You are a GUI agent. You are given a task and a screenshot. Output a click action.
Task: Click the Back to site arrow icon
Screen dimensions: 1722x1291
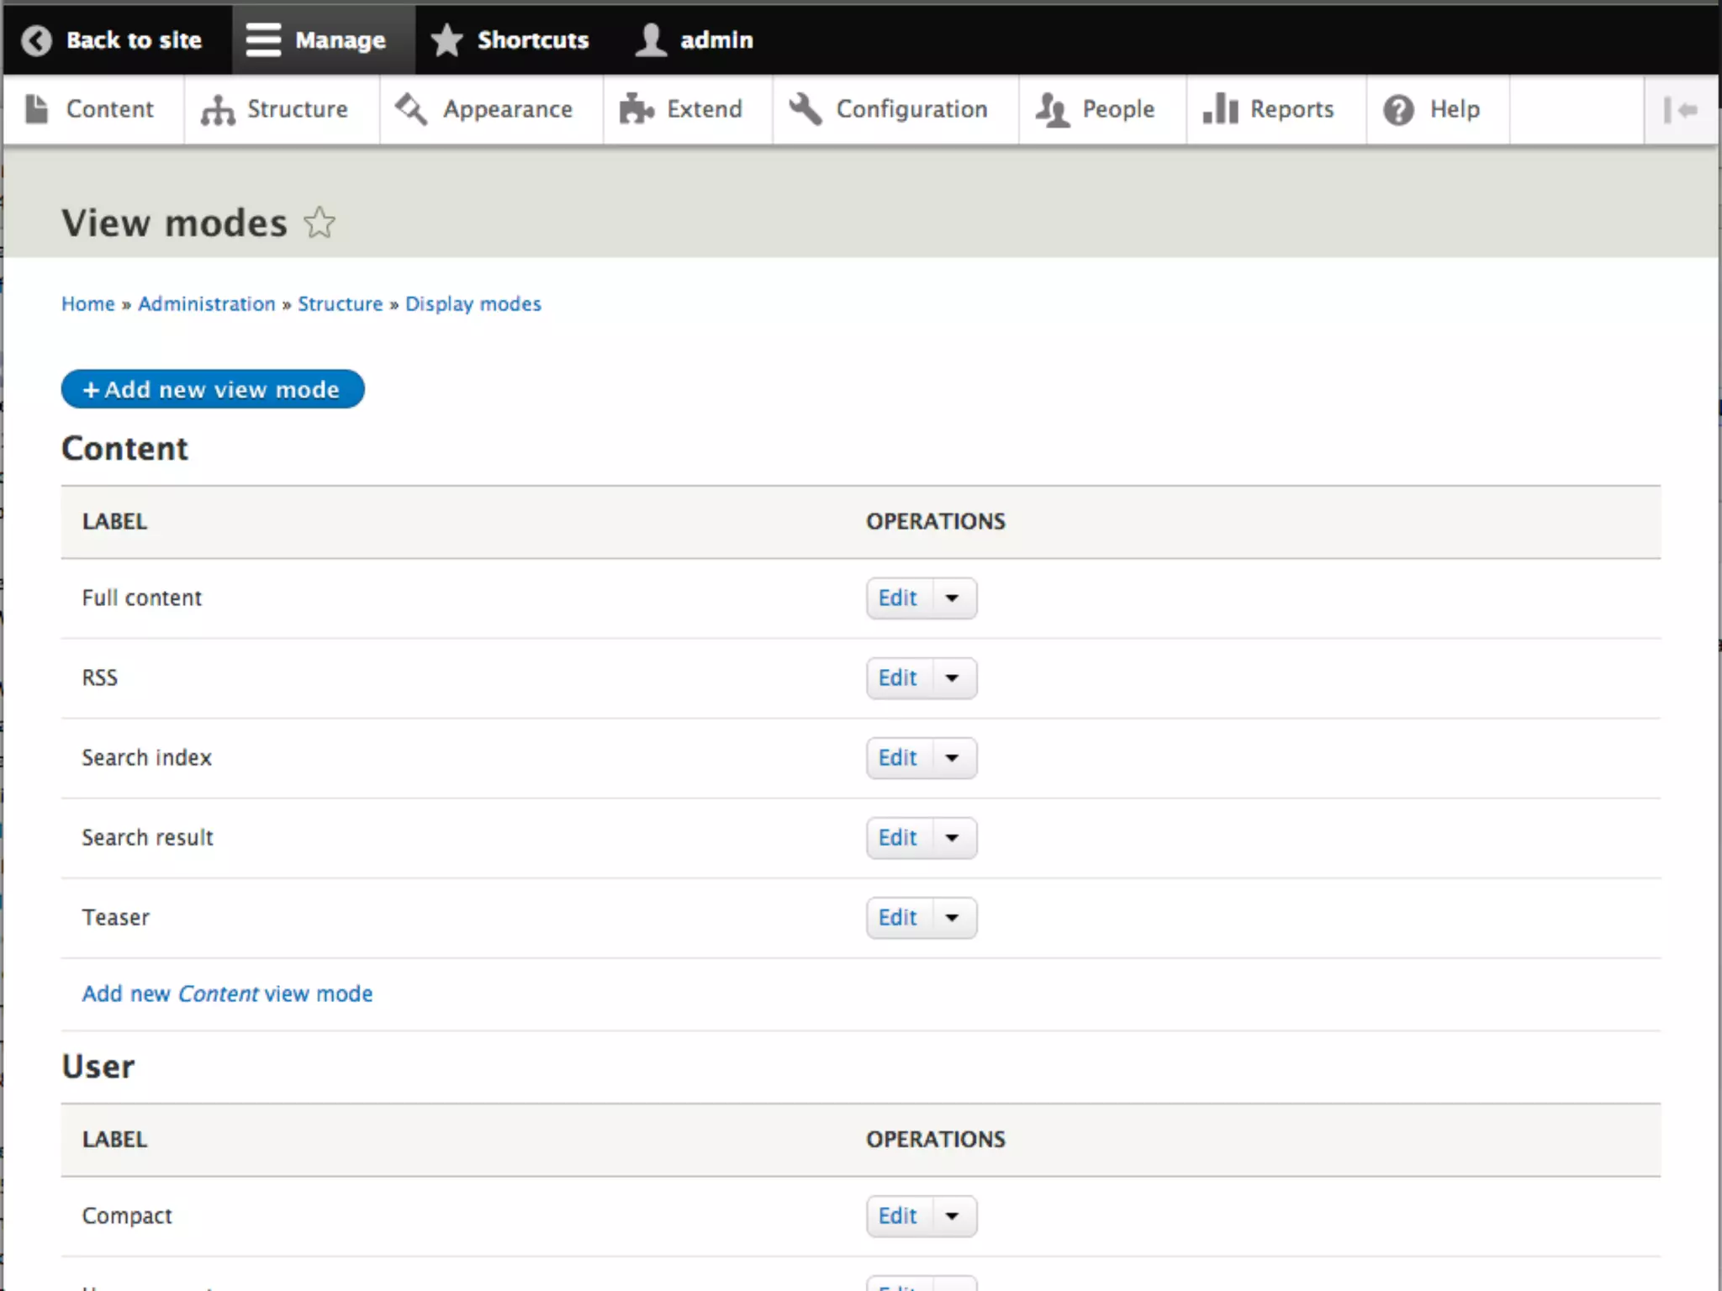pyautogui.click(x=36, y=40)
